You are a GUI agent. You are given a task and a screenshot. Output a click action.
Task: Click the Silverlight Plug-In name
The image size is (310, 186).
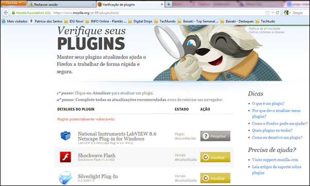pyautogui.click(x=97, y=176)
